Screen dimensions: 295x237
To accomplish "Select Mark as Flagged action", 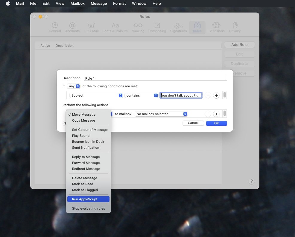I will click(89, 190).
